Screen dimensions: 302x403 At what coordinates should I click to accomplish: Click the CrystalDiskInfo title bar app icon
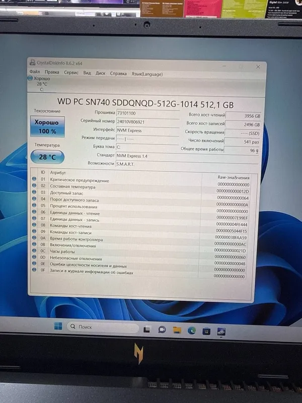(x=32, y=62)
